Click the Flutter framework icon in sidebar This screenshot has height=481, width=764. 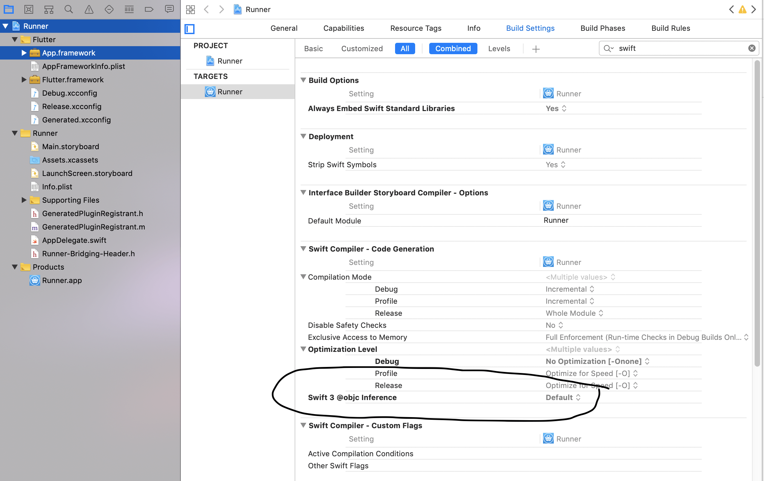tap(34, 79)
